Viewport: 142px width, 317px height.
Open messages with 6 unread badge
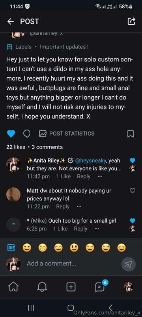coord(100,286)
